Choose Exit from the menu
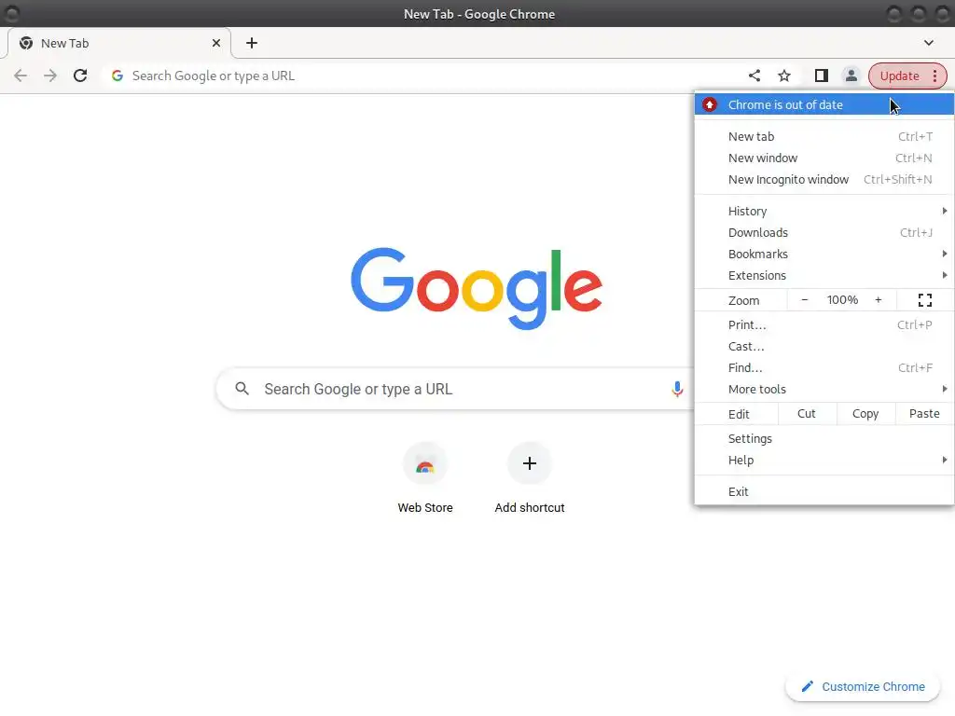 (824, 491)
